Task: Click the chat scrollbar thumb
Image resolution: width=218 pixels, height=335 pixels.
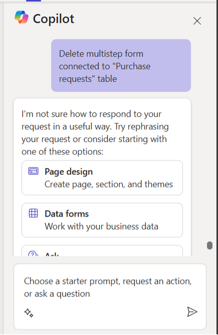Action: [x=209, y=245]
